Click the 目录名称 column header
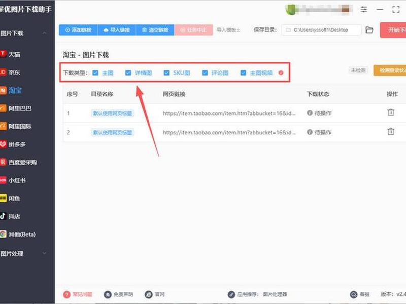406x304 pixels. point(102,94)
